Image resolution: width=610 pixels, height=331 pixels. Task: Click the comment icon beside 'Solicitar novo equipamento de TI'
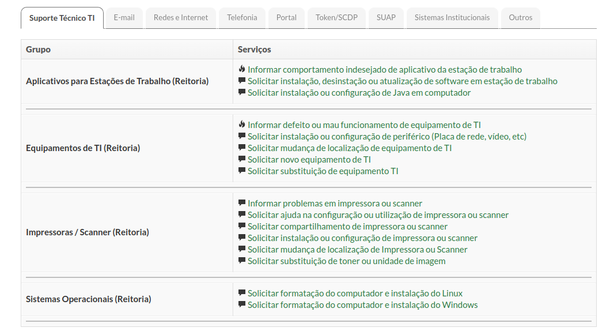coord(241,159)
